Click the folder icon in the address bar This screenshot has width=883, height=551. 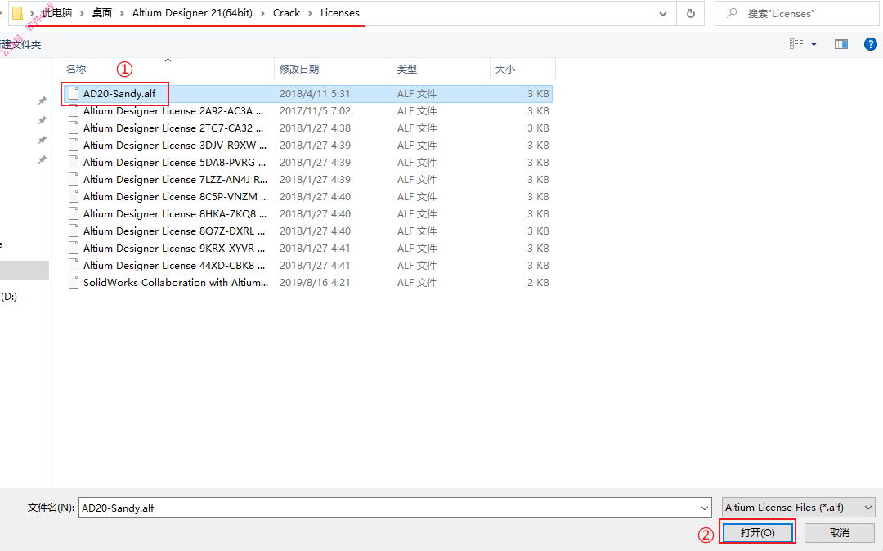point(17,13)
